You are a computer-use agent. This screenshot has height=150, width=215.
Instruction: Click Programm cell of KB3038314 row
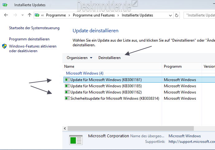point(180,98)
